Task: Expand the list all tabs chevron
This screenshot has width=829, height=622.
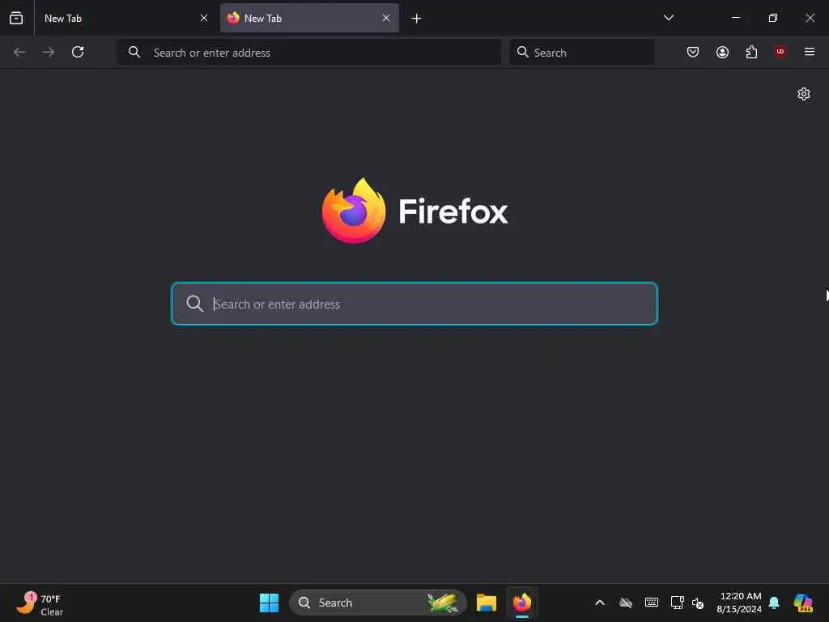Action: click(x=668, y=18)
